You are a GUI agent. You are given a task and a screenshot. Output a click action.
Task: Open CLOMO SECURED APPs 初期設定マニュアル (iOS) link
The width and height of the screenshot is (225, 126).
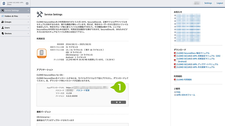[x=198, y=56]
